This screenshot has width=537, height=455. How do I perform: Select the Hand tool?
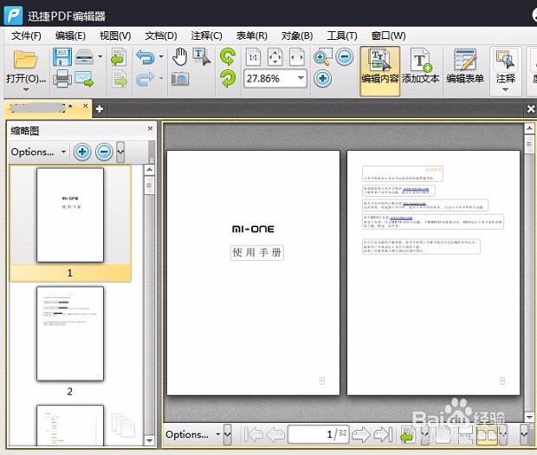click(179, 57)
